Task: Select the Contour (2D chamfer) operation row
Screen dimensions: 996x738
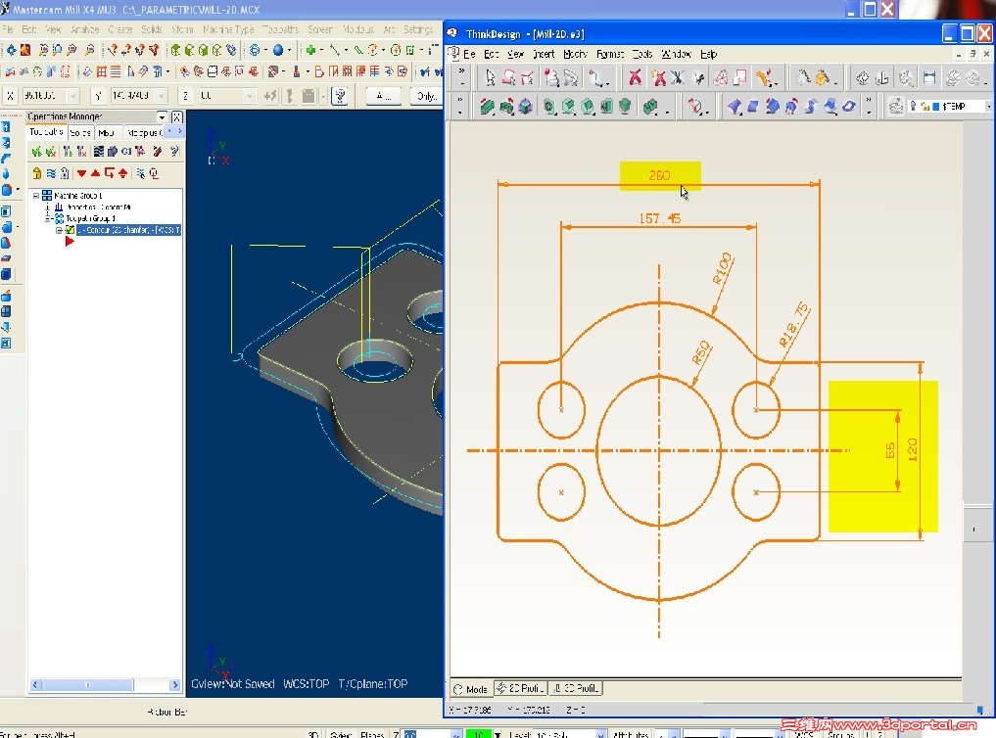Action: 129,230
